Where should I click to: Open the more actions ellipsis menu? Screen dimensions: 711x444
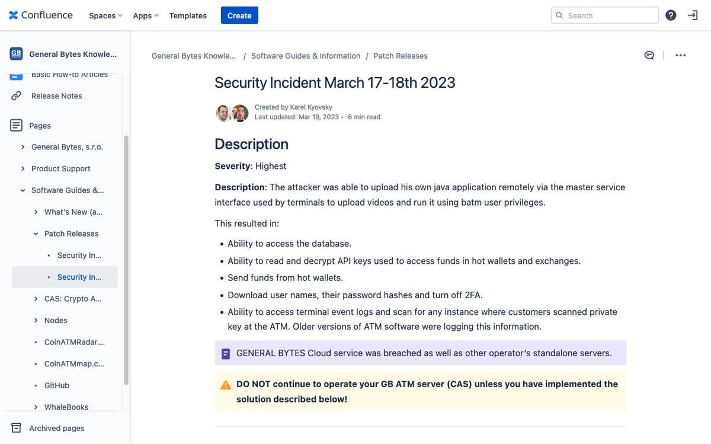[681, 55]
